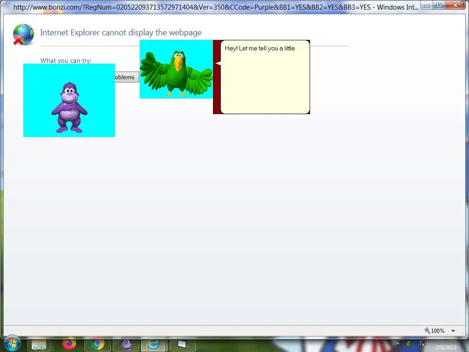The width and height of the screenshot is (469, 352).
Task: Open the zoom level dropdown arrow
Action: (453, 331)
